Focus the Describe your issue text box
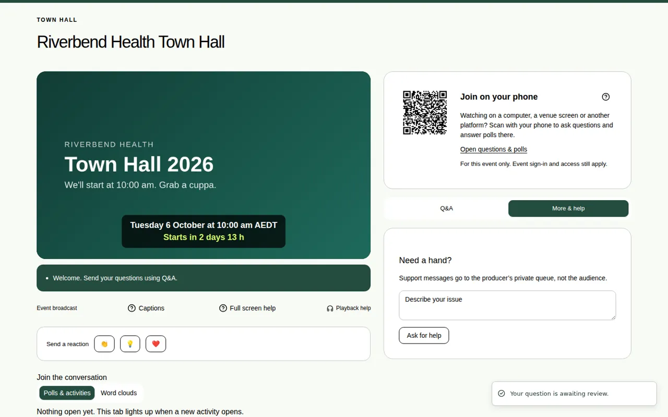Screen dimensions: 668x417 pos(507,305)
